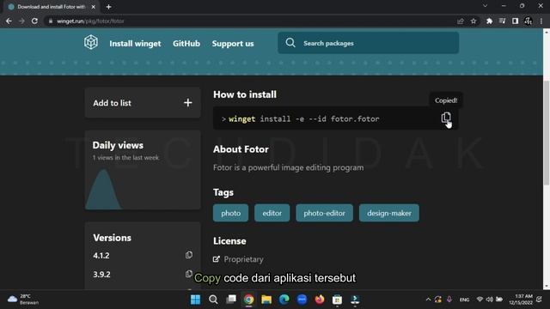This screenshot has width=550, height=309.
Task: Click the Daily views chart
Action: click(x=143, y=189)
